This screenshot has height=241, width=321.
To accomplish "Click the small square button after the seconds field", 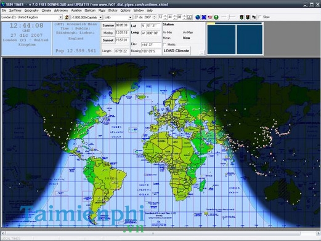I will [x=190, y=17].
